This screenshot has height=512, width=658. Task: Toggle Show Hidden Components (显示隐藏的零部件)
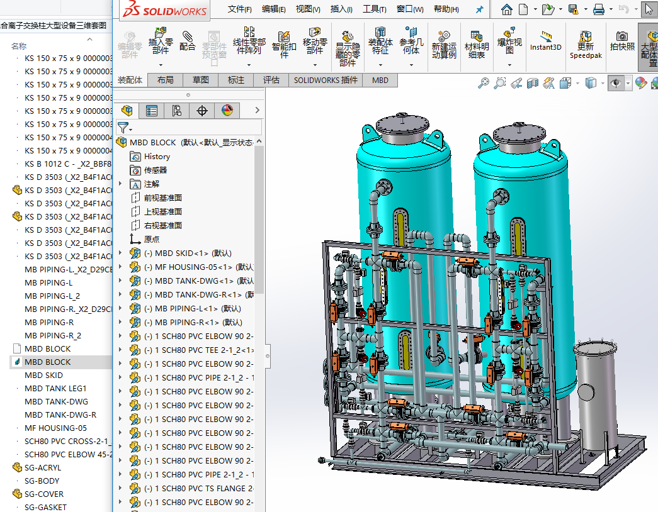click(x=347, y=38)
